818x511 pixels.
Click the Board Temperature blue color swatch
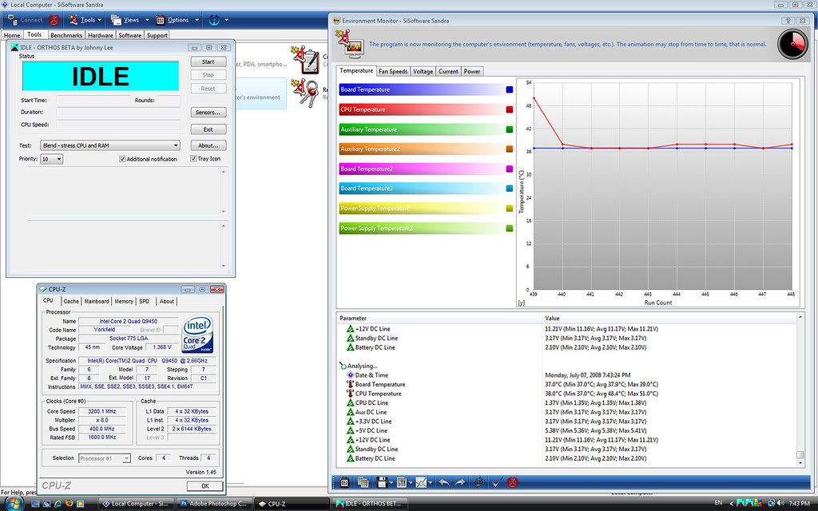[509, 89]
